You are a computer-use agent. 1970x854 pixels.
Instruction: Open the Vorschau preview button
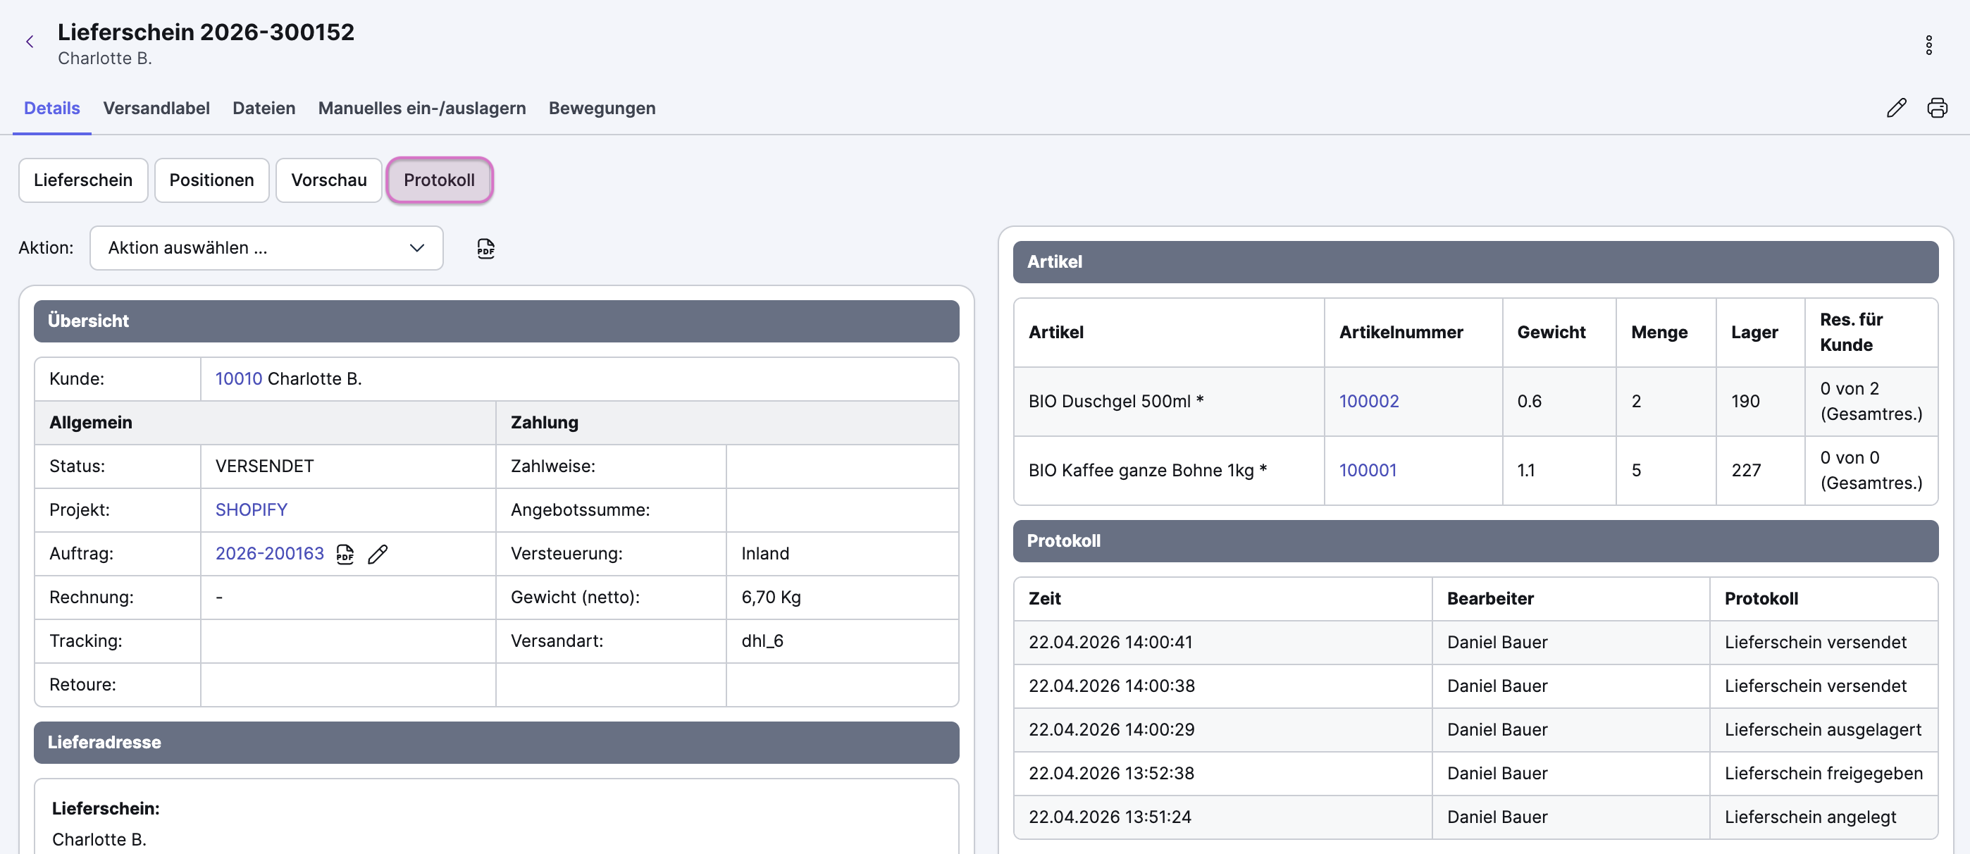[328, 180]
